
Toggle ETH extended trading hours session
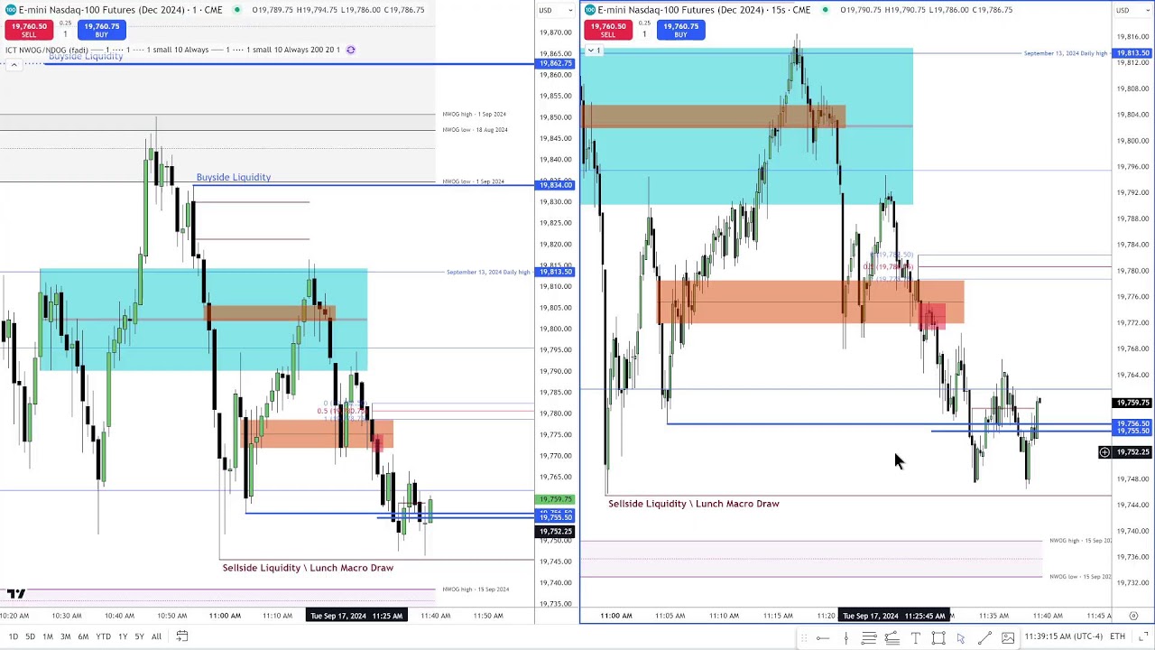(1117, 636)
